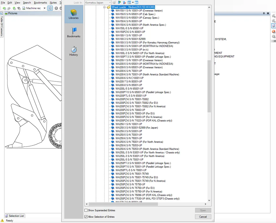Click the warning triangle icon in the status bar

click(x=2, y=221)
